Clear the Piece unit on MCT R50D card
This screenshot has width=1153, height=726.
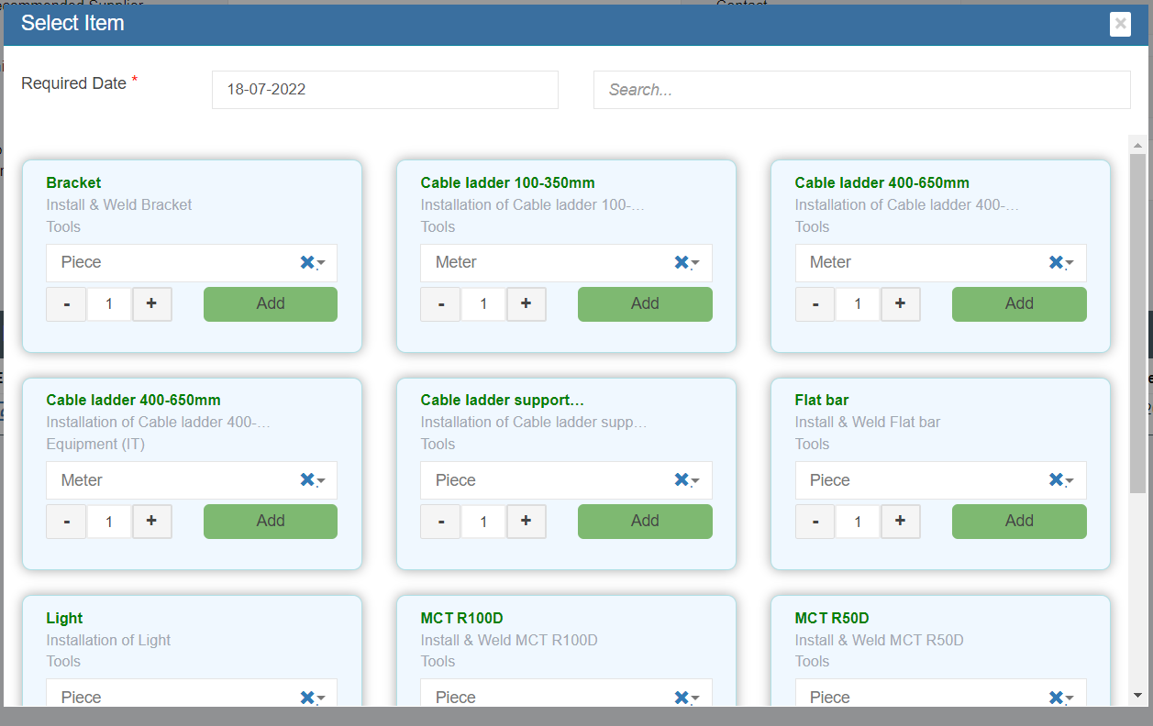pyautogui.click(x=1056, y=698)
